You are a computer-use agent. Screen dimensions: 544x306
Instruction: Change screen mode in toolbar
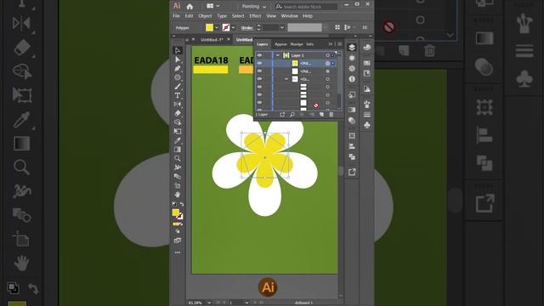pyautogui.click(x=178, y=240)
